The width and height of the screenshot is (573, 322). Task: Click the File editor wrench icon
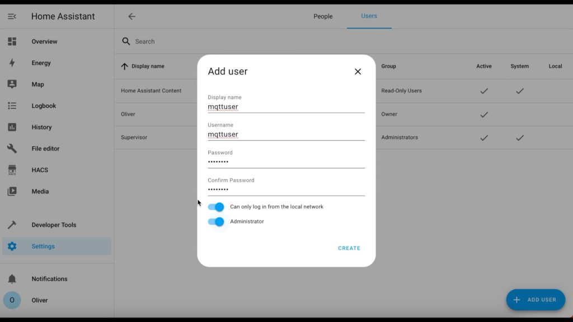[x=12, y=149]
